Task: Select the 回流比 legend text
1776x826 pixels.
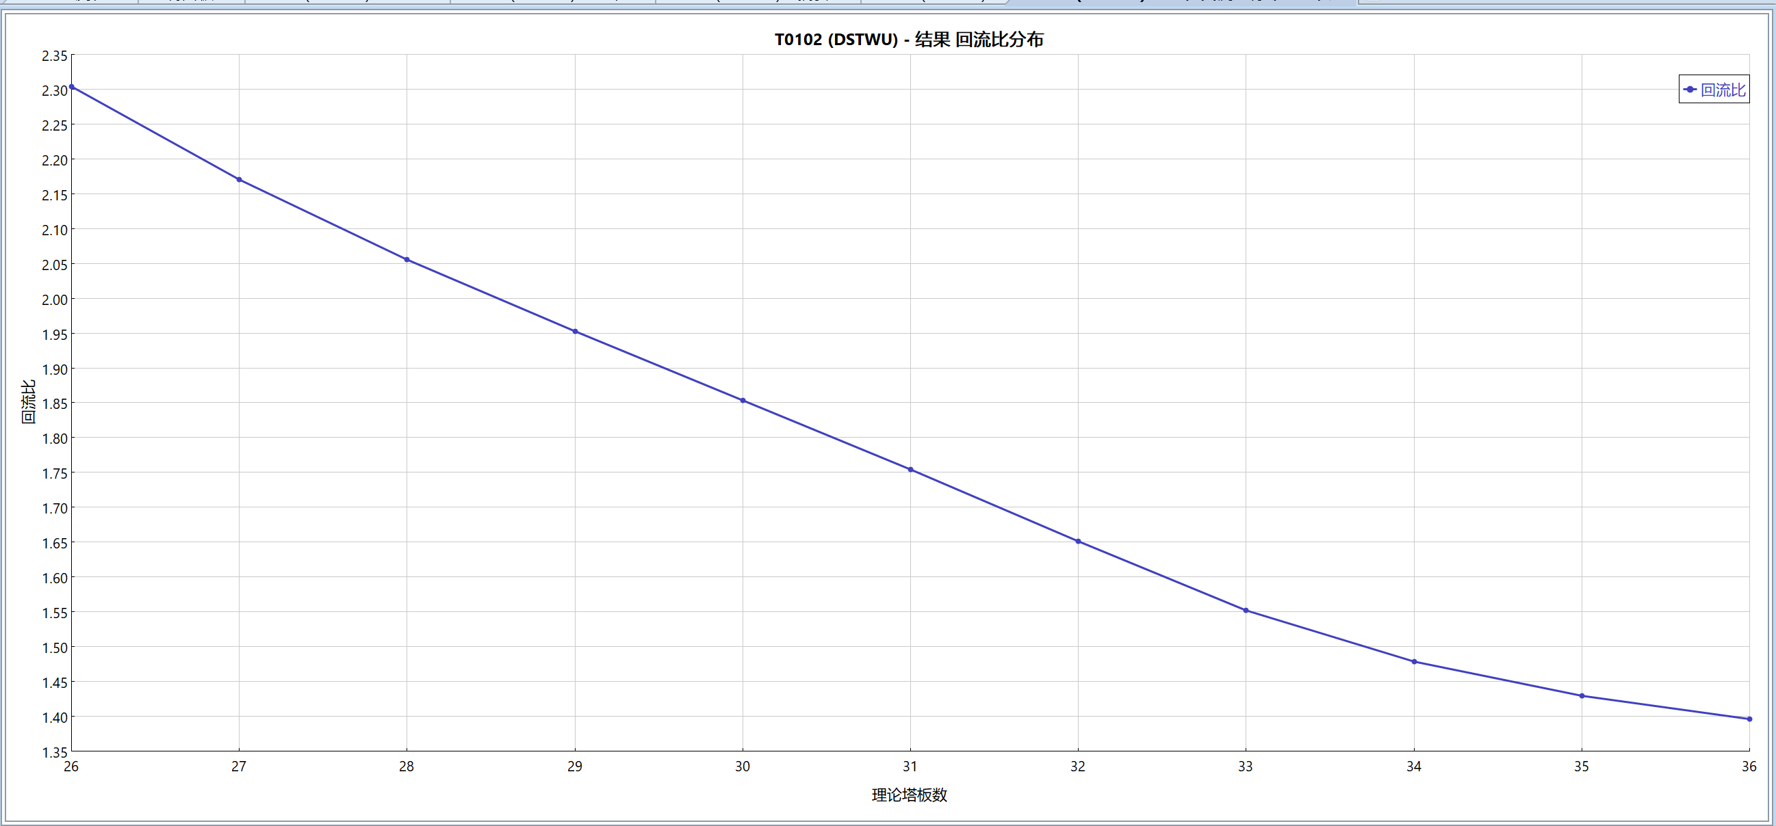Action: [x=1723, y=90]
